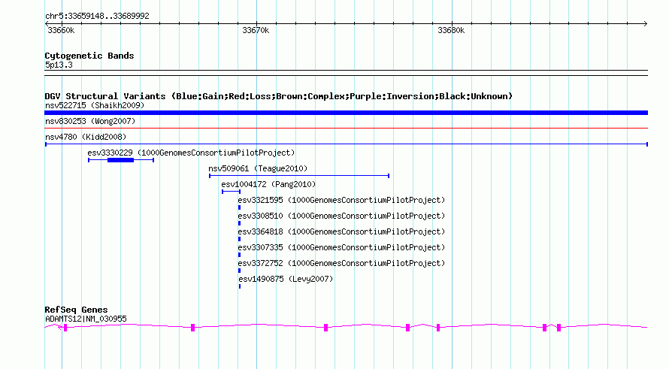This screenshot has height=369, width=669.
Task: Select the DGV Structural Variants track title
Action: [279, 96]
